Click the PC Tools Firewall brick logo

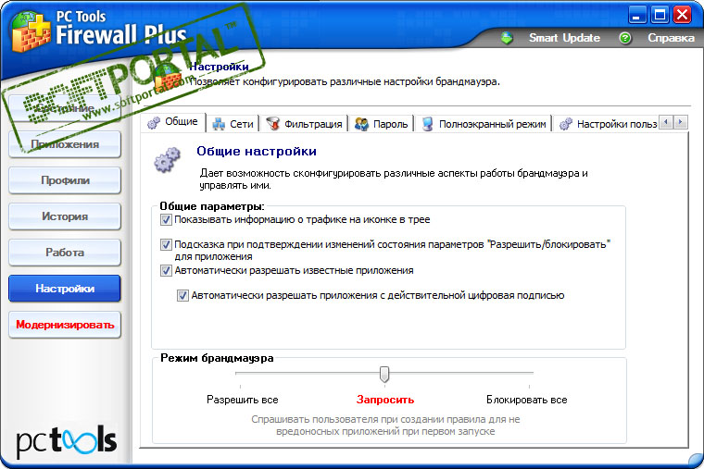pos(31,31)
